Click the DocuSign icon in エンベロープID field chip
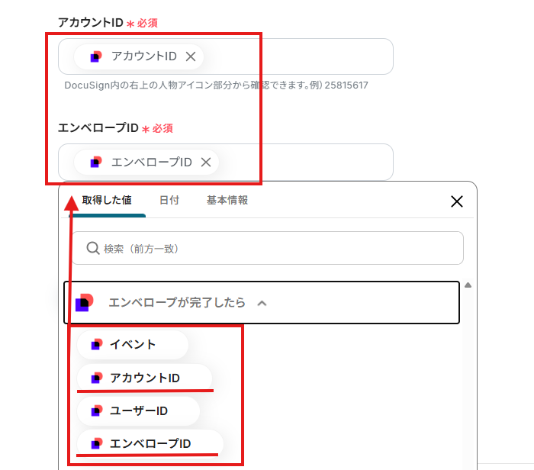 coord(95,162)
